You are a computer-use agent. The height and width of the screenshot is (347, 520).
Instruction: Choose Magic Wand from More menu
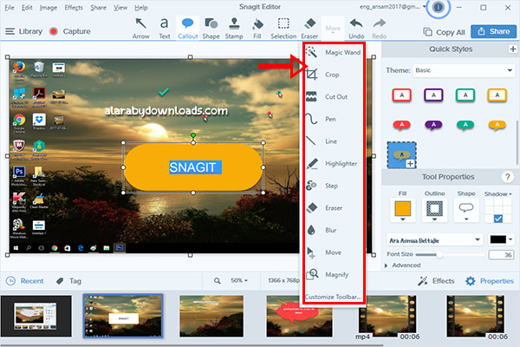pos(334,52)
